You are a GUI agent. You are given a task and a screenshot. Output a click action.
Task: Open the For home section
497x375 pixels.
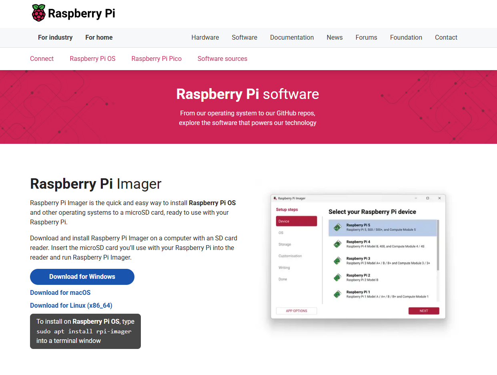pyautogui.click(x=99, y=37)
